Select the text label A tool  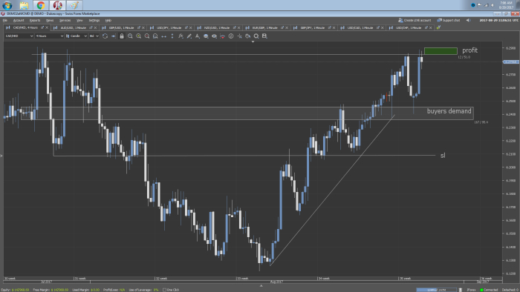coord(198,36)
